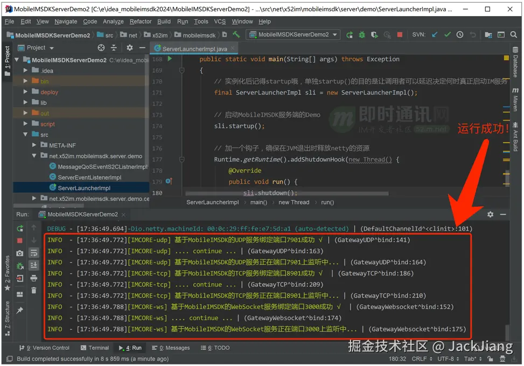Stop the running process in the top toolbar

400,35
